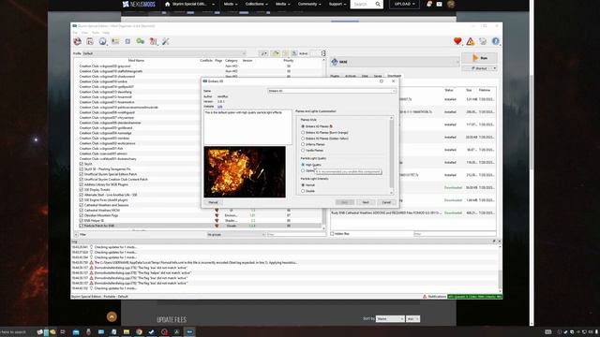The height and width of the screenshot is (337, 600).
Task: Toggle Particle Patch for ENB checkbox
Action: [82, 226]
